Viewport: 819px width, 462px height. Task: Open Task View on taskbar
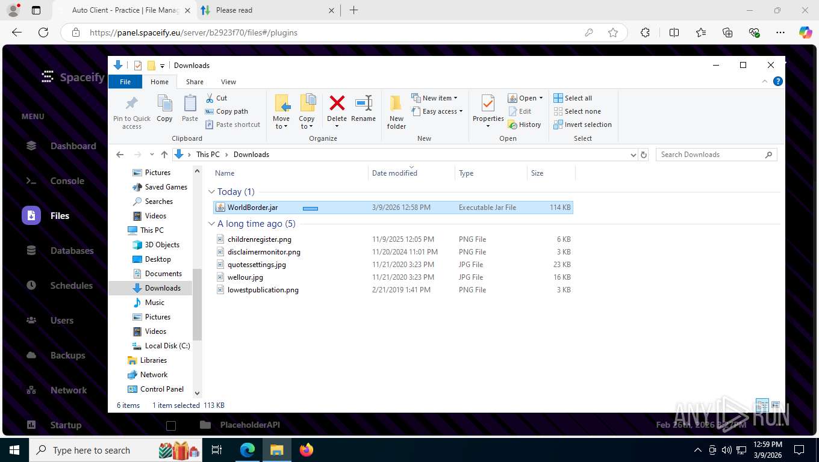217,449
